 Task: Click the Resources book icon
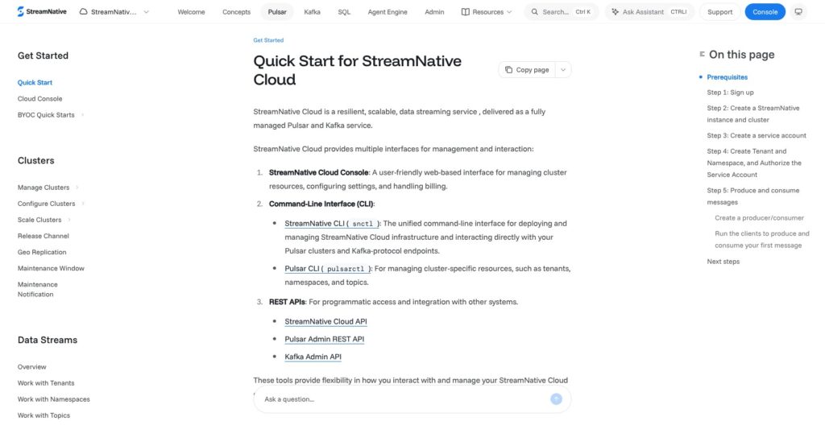[465, 11]
